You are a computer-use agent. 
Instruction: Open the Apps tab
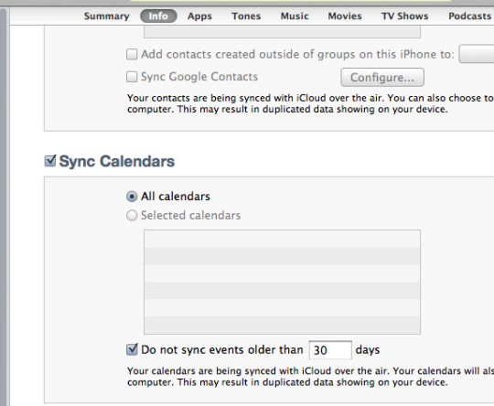coord(199,16)
